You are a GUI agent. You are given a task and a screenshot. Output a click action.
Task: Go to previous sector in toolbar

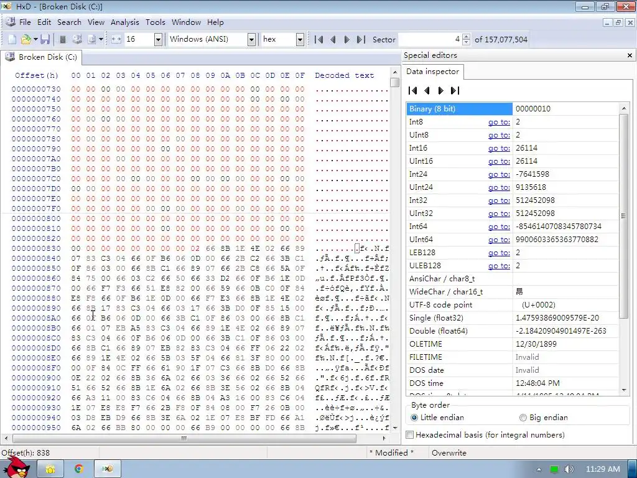pyautogui.click(x=333, y=39)
